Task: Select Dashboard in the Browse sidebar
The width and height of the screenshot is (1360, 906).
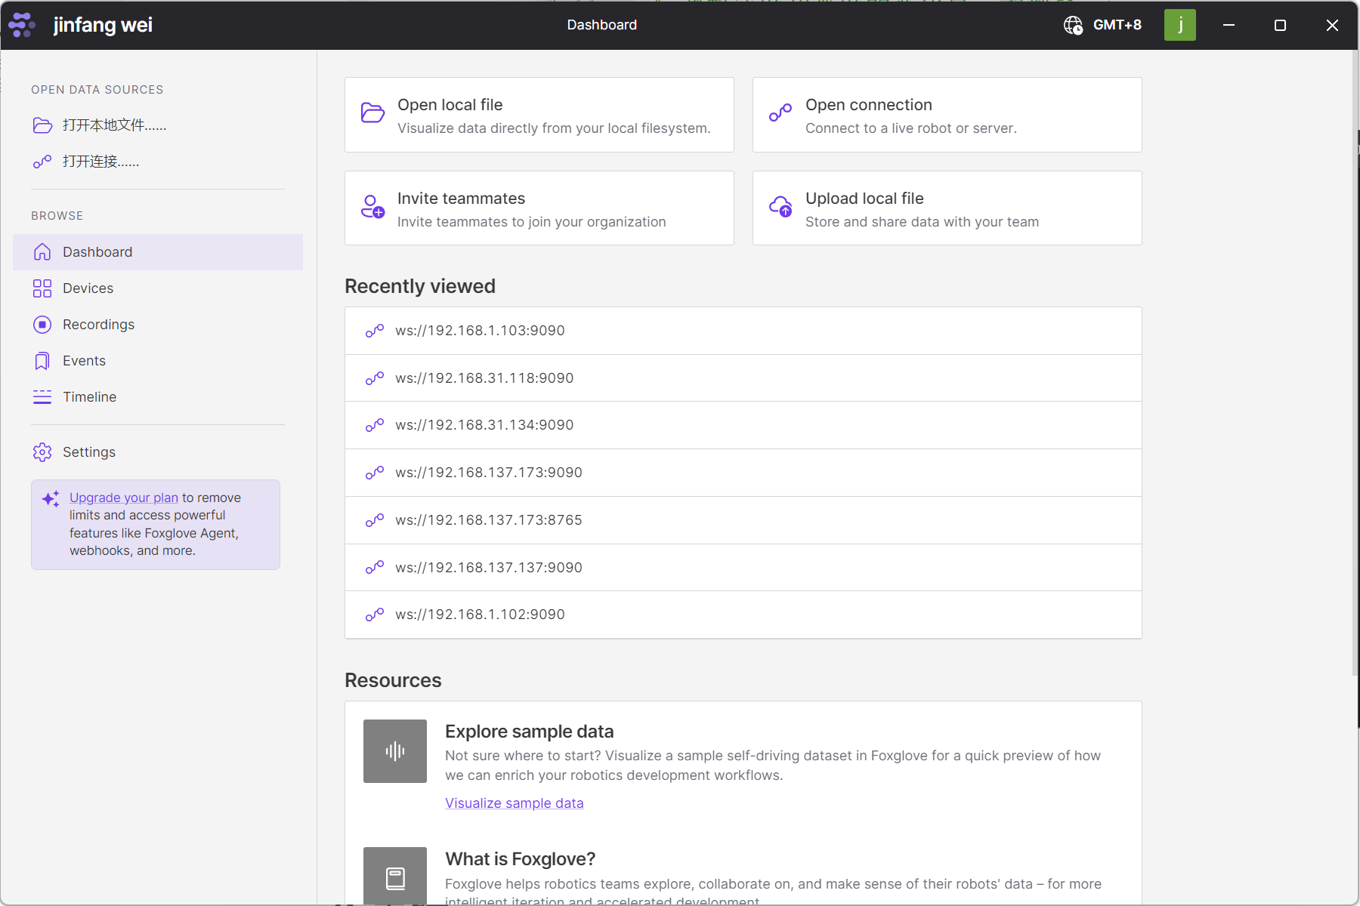Action: [97, 252]
